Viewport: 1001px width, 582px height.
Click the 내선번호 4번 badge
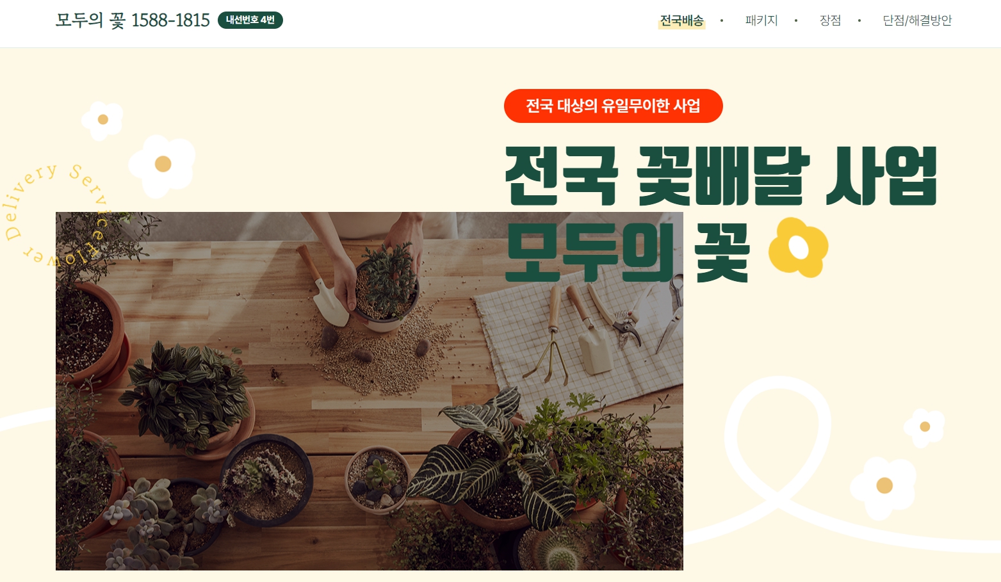250,20
